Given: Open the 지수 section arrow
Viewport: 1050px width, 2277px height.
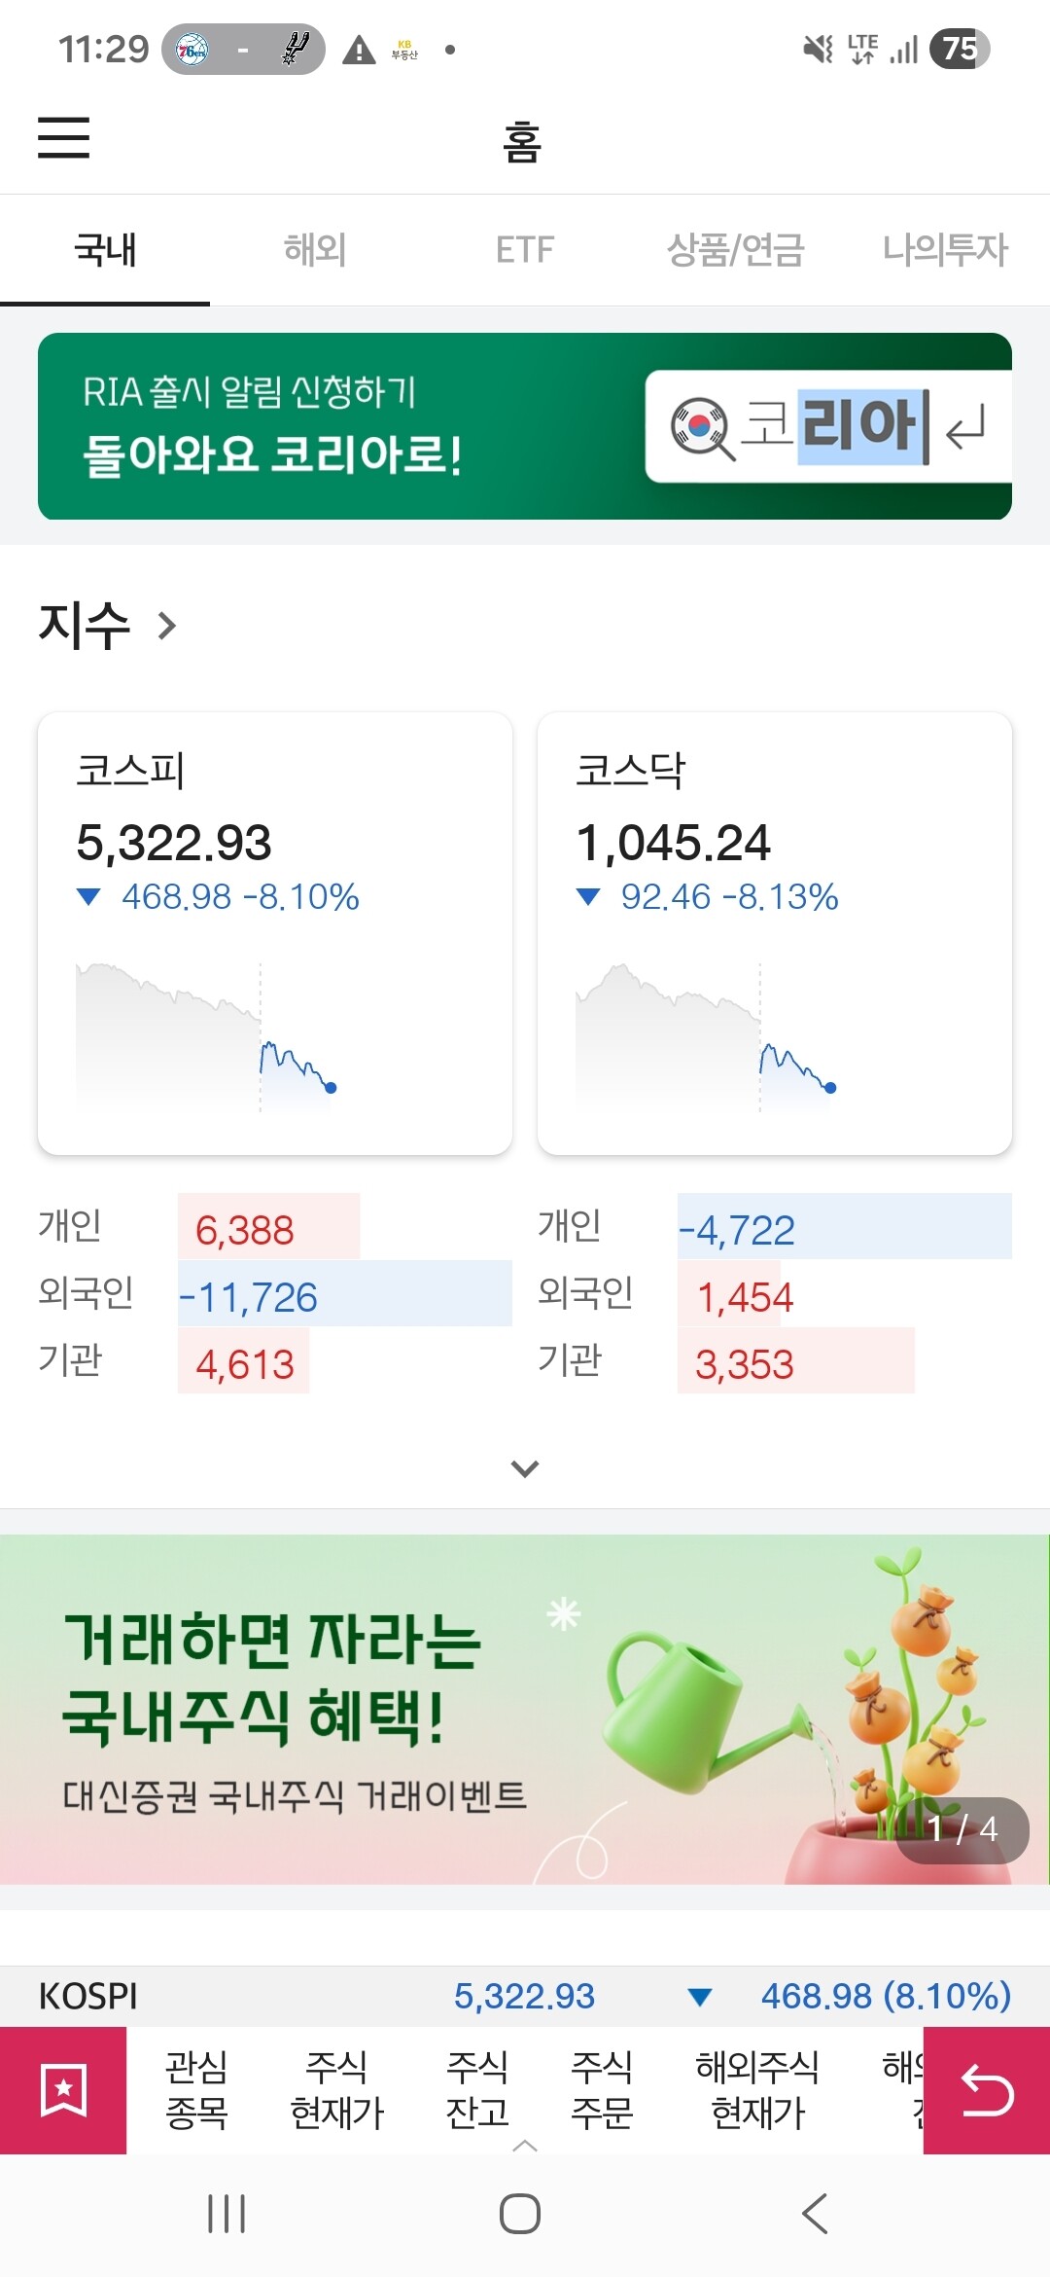Looking at the screenshot, I should pos(167,626).
